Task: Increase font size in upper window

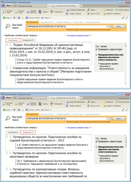Action: [123, 18]
